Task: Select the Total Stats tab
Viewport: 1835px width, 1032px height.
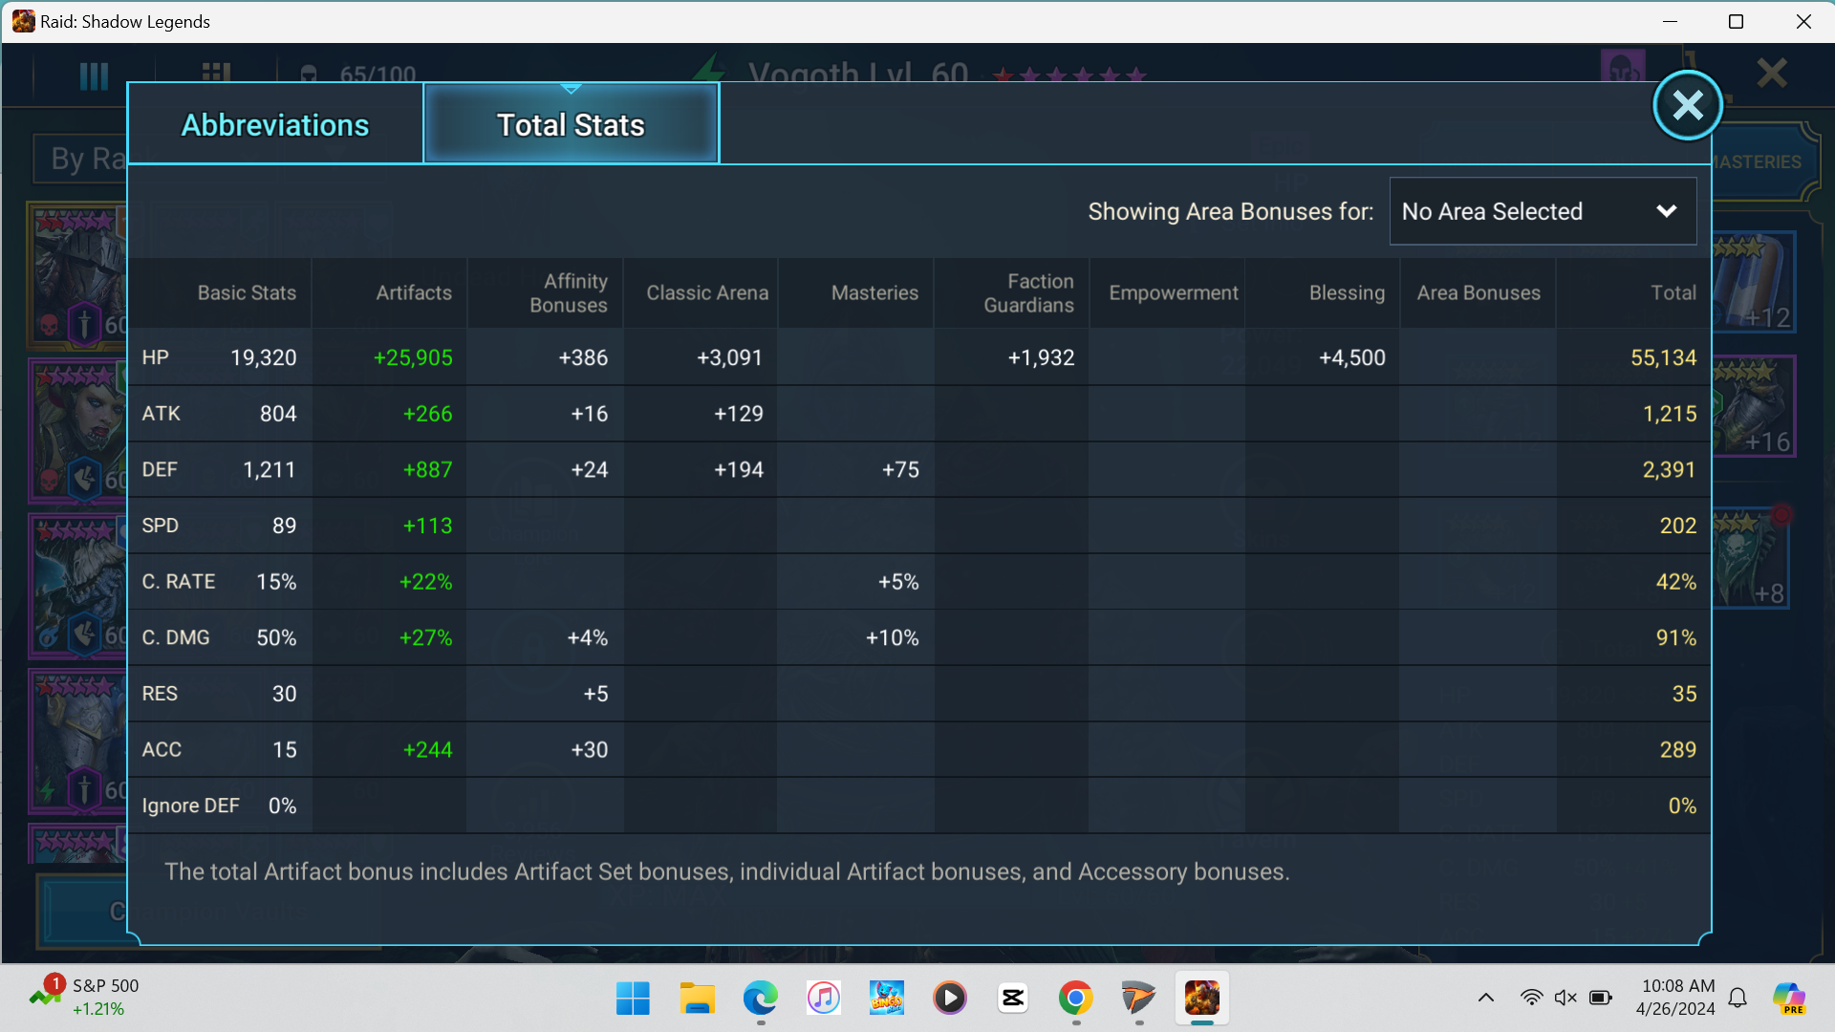Action: 571,124
